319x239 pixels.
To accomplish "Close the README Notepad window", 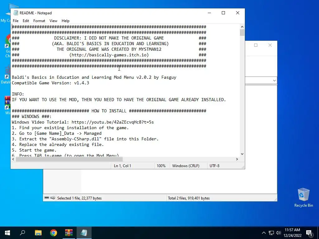I will [x=238, y=13].
